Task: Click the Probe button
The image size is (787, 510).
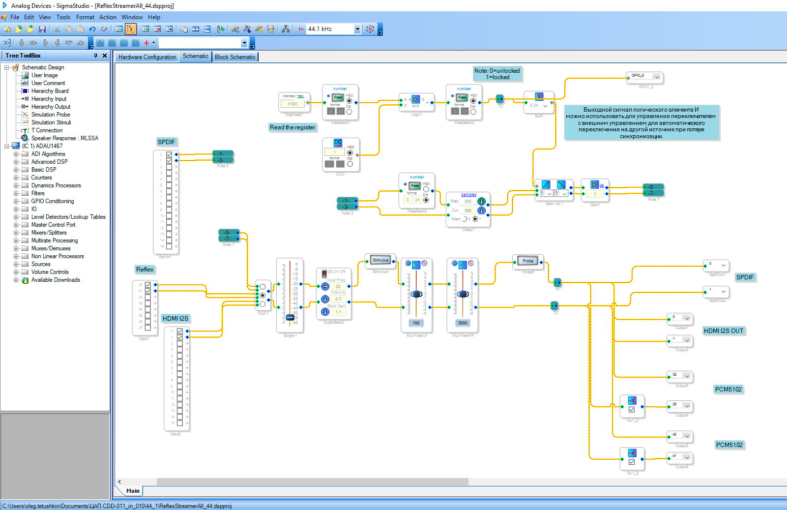Action: 528,261
